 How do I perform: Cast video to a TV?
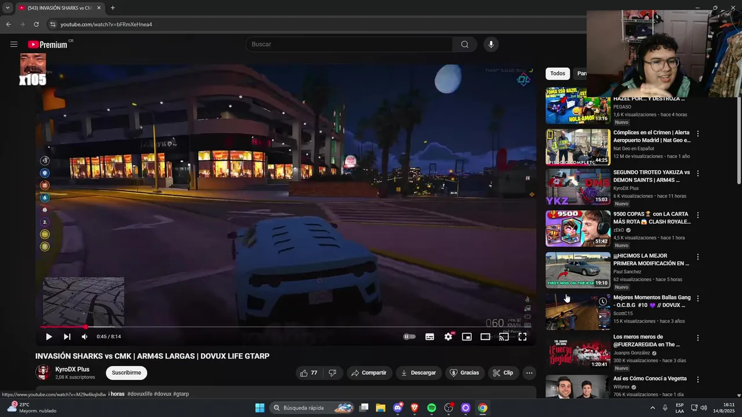coord(504,336)
